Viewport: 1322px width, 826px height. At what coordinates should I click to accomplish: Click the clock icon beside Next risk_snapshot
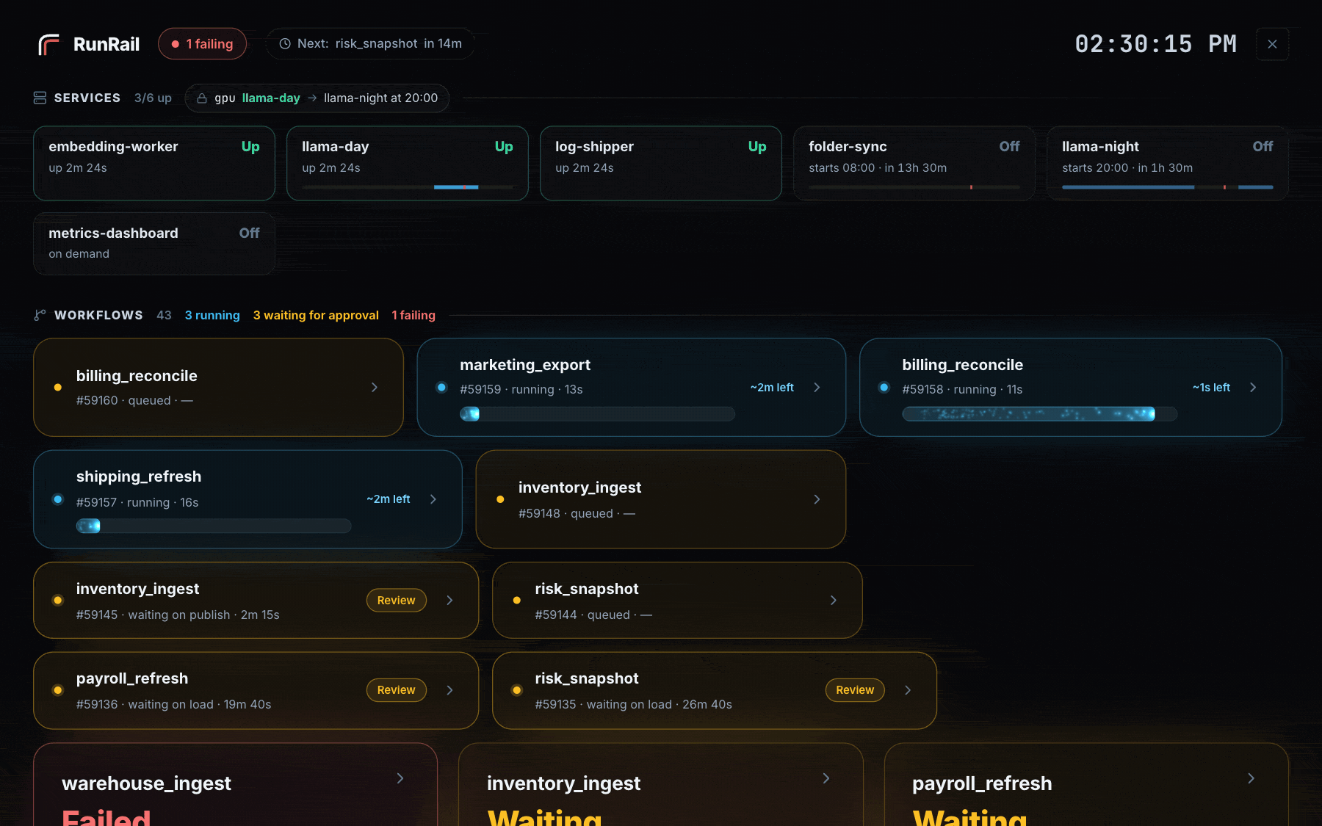tap(285, 44)
